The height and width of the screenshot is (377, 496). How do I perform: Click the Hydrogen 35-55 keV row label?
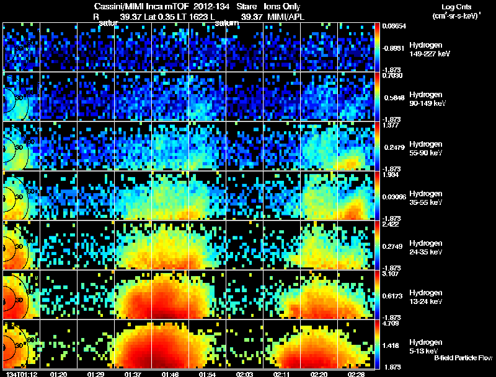click(426, 198)
